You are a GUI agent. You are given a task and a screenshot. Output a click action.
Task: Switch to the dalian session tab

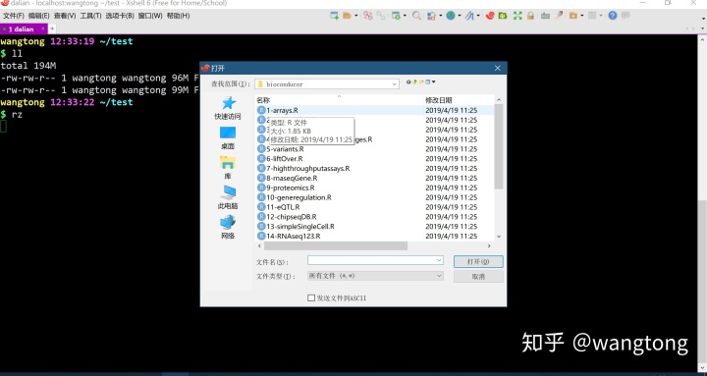pyautogui.click(x=22, y=28)
